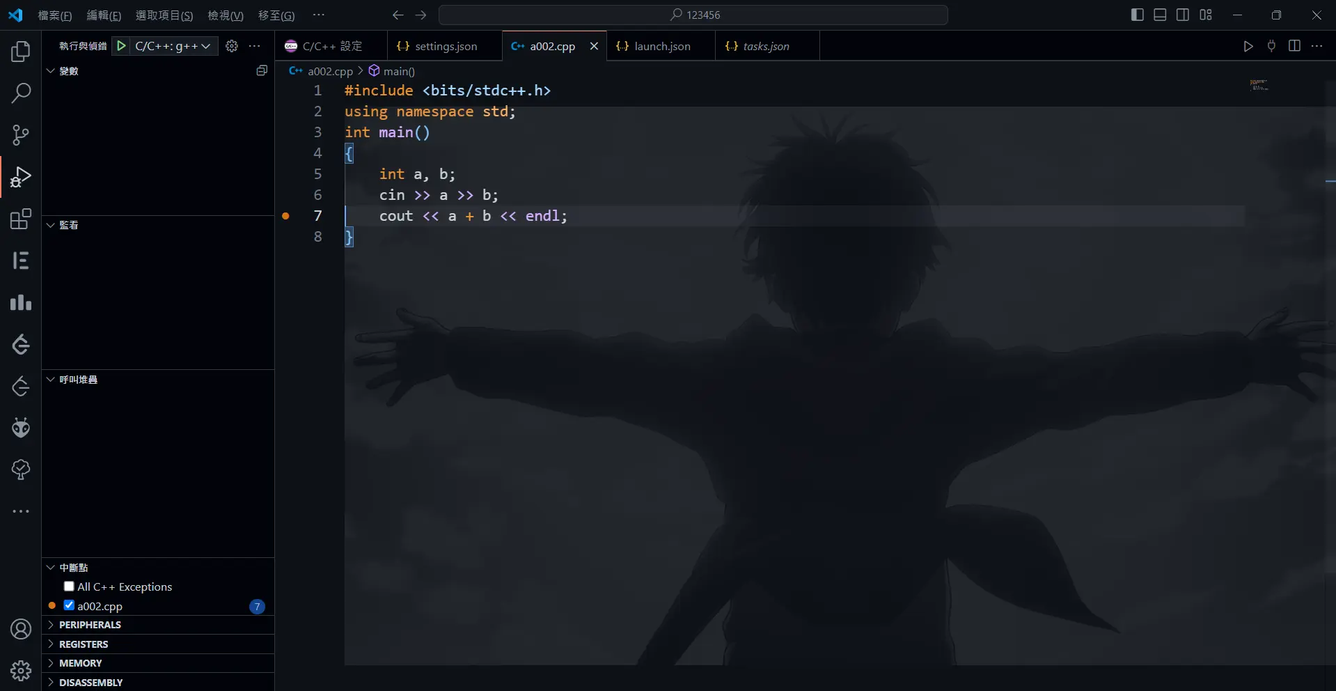Open launch.json via debug gear icon
Viewport: 1336px width, 691px height.
[x=232, y=46]
